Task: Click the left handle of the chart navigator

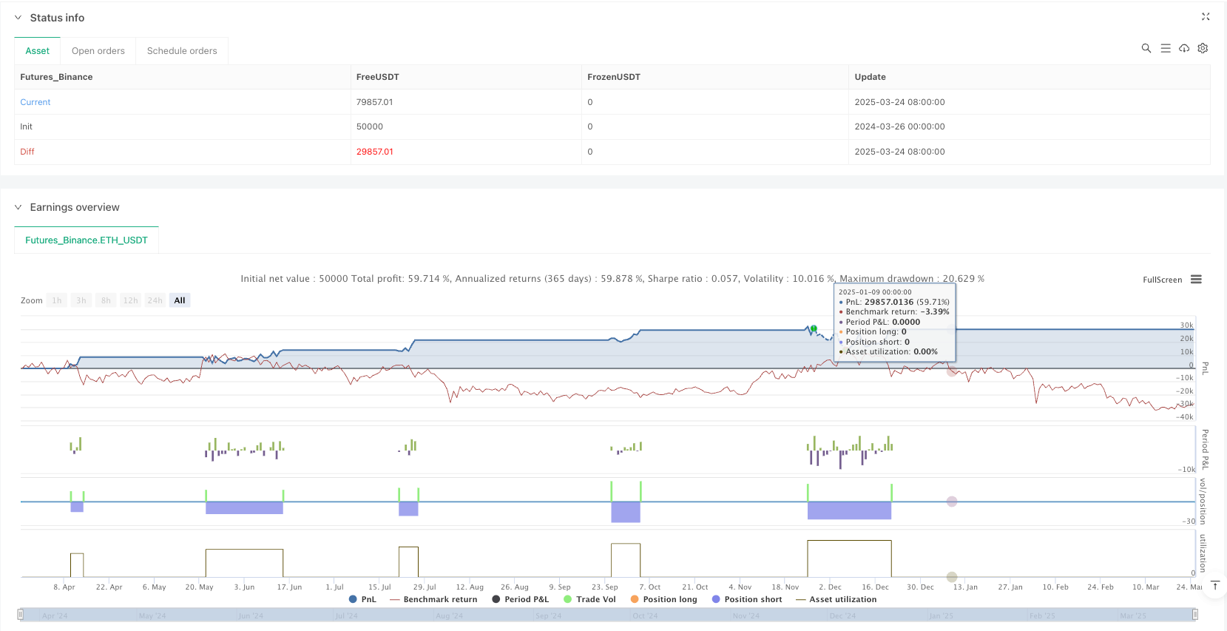Action: point(21,614)
